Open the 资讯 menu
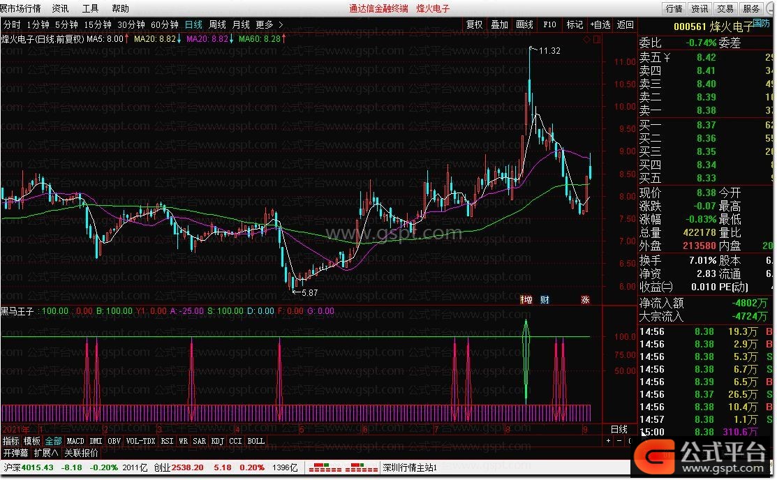The image size is (777, 480). 61,8
